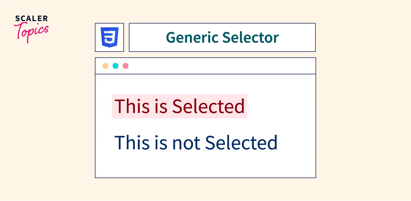Image resolution: width=411 pixels, height=201 pixels.
Task: Click the pink dot in window bar
Action: [126, 66]
